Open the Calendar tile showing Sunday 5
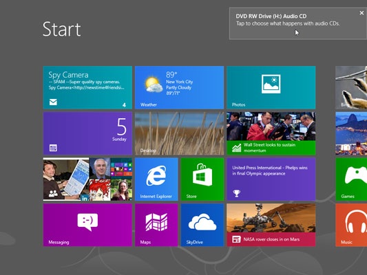 point(87,133)
